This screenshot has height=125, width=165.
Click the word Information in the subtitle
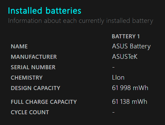25,21
